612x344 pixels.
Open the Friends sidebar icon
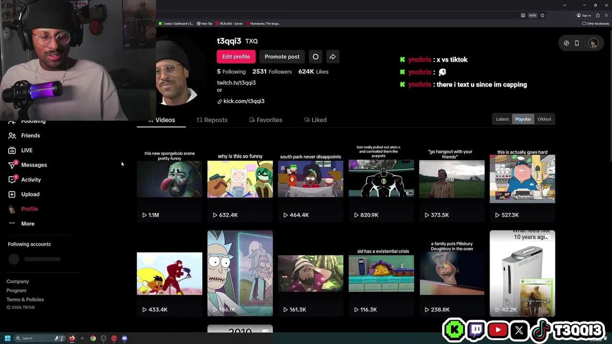point(12,136)
